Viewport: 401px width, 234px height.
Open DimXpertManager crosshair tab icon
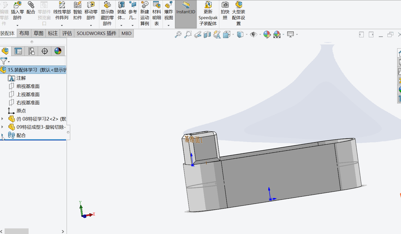45,51
